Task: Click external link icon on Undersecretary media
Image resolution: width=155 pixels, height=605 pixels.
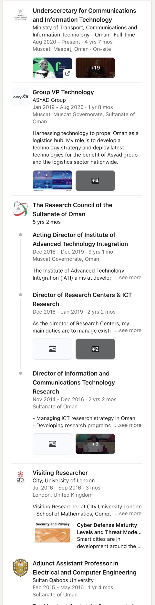Action: [x=67, y=73]
